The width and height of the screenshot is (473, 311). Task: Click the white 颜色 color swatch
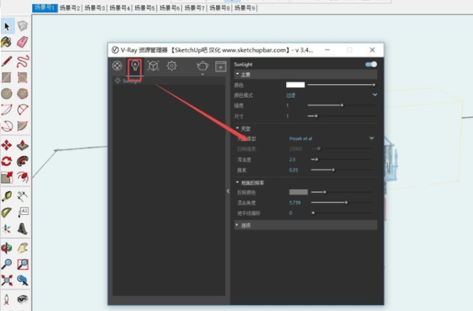click(296, 85)
